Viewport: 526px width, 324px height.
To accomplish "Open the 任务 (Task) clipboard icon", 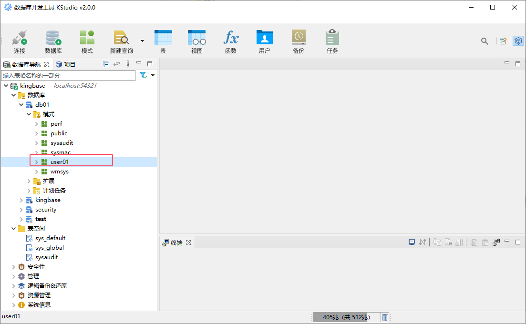I will coord(332,41).
